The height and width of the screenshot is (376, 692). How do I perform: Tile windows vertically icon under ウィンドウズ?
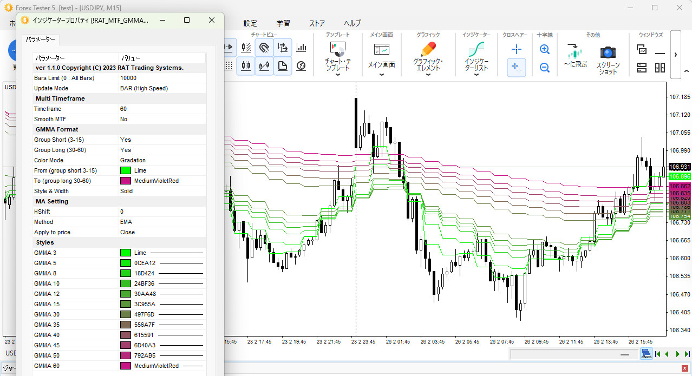click(660, 68)
